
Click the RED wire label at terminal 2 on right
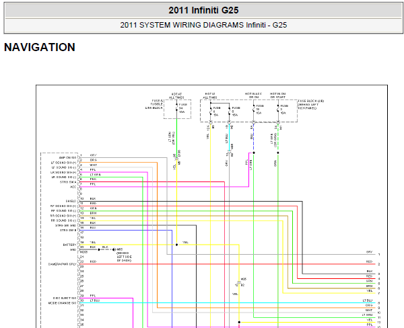[369, 261]
